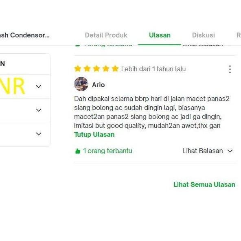Click the truncated Condensor product title
Viewport: 241px width, 241px height.
(x=24, y=35)
